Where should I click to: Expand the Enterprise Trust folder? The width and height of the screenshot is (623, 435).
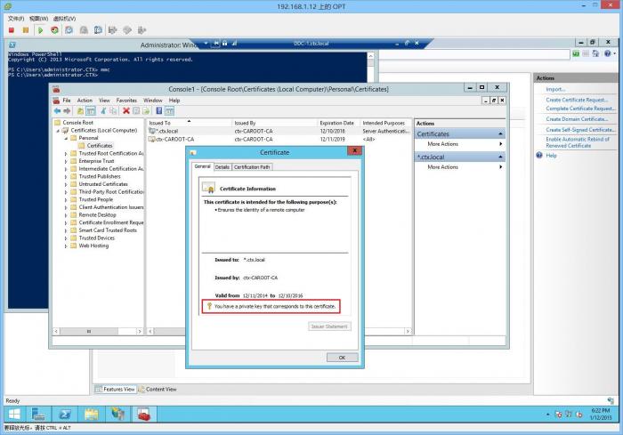[66, 161]
